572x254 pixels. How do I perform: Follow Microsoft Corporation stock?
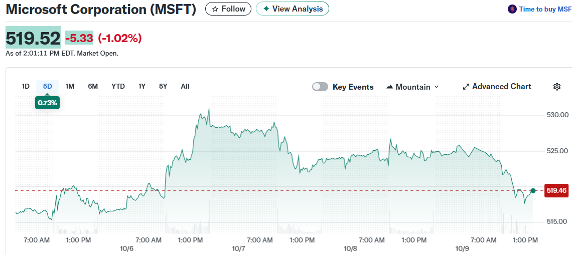pos(228,9)
